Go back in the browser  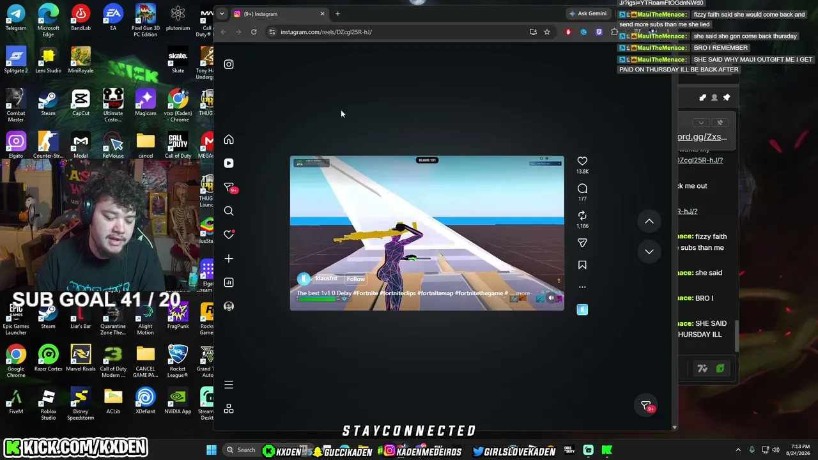click(223, 32)
